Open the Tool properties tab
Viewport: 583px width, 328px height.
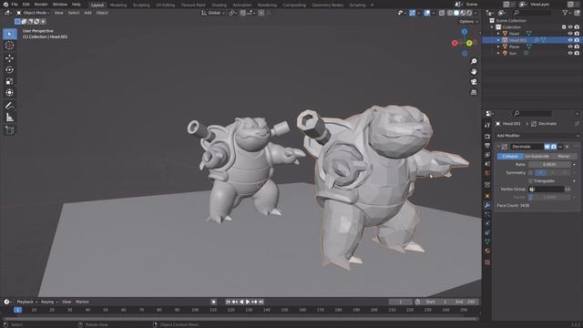(487, 126)
